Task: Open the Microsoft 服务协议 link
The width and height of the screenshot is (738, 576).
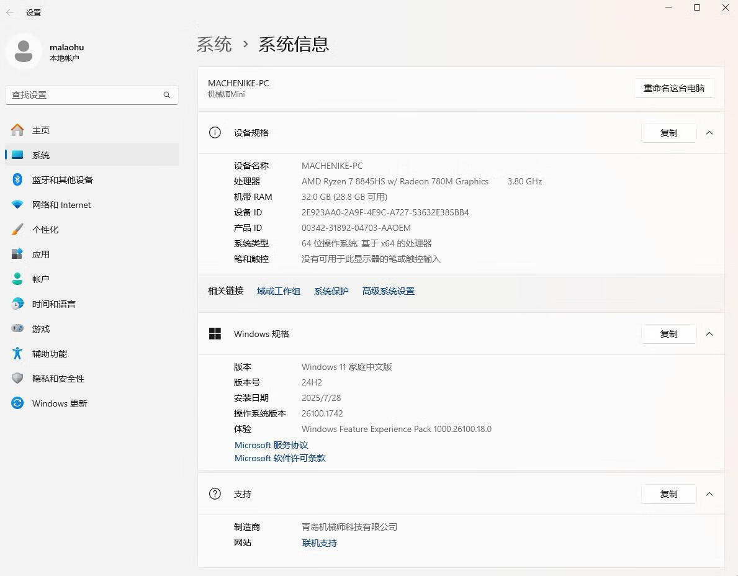Action: (x=271, y=445)
